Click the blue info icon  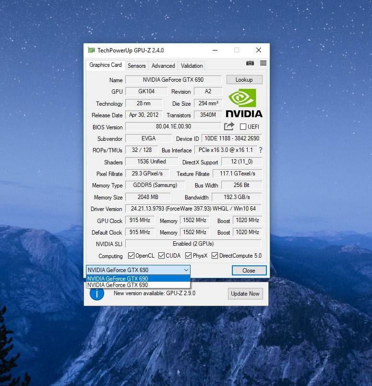point(97,293)
